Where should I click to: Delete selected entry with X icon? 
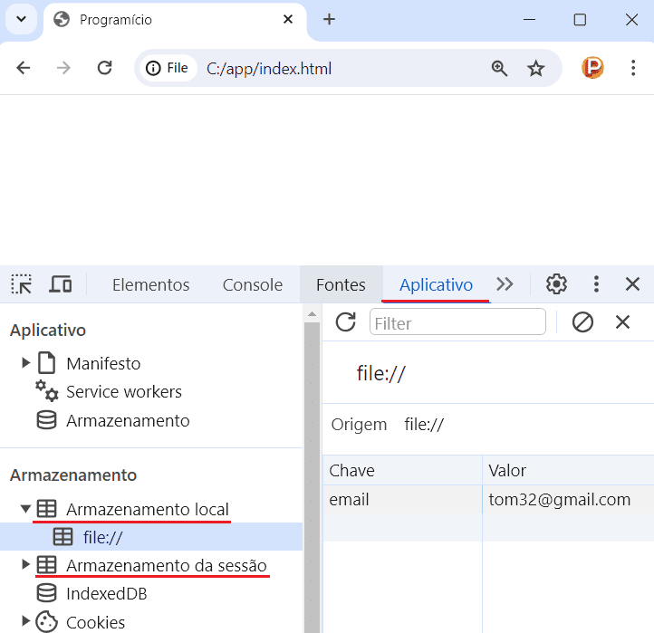[622, 322]
